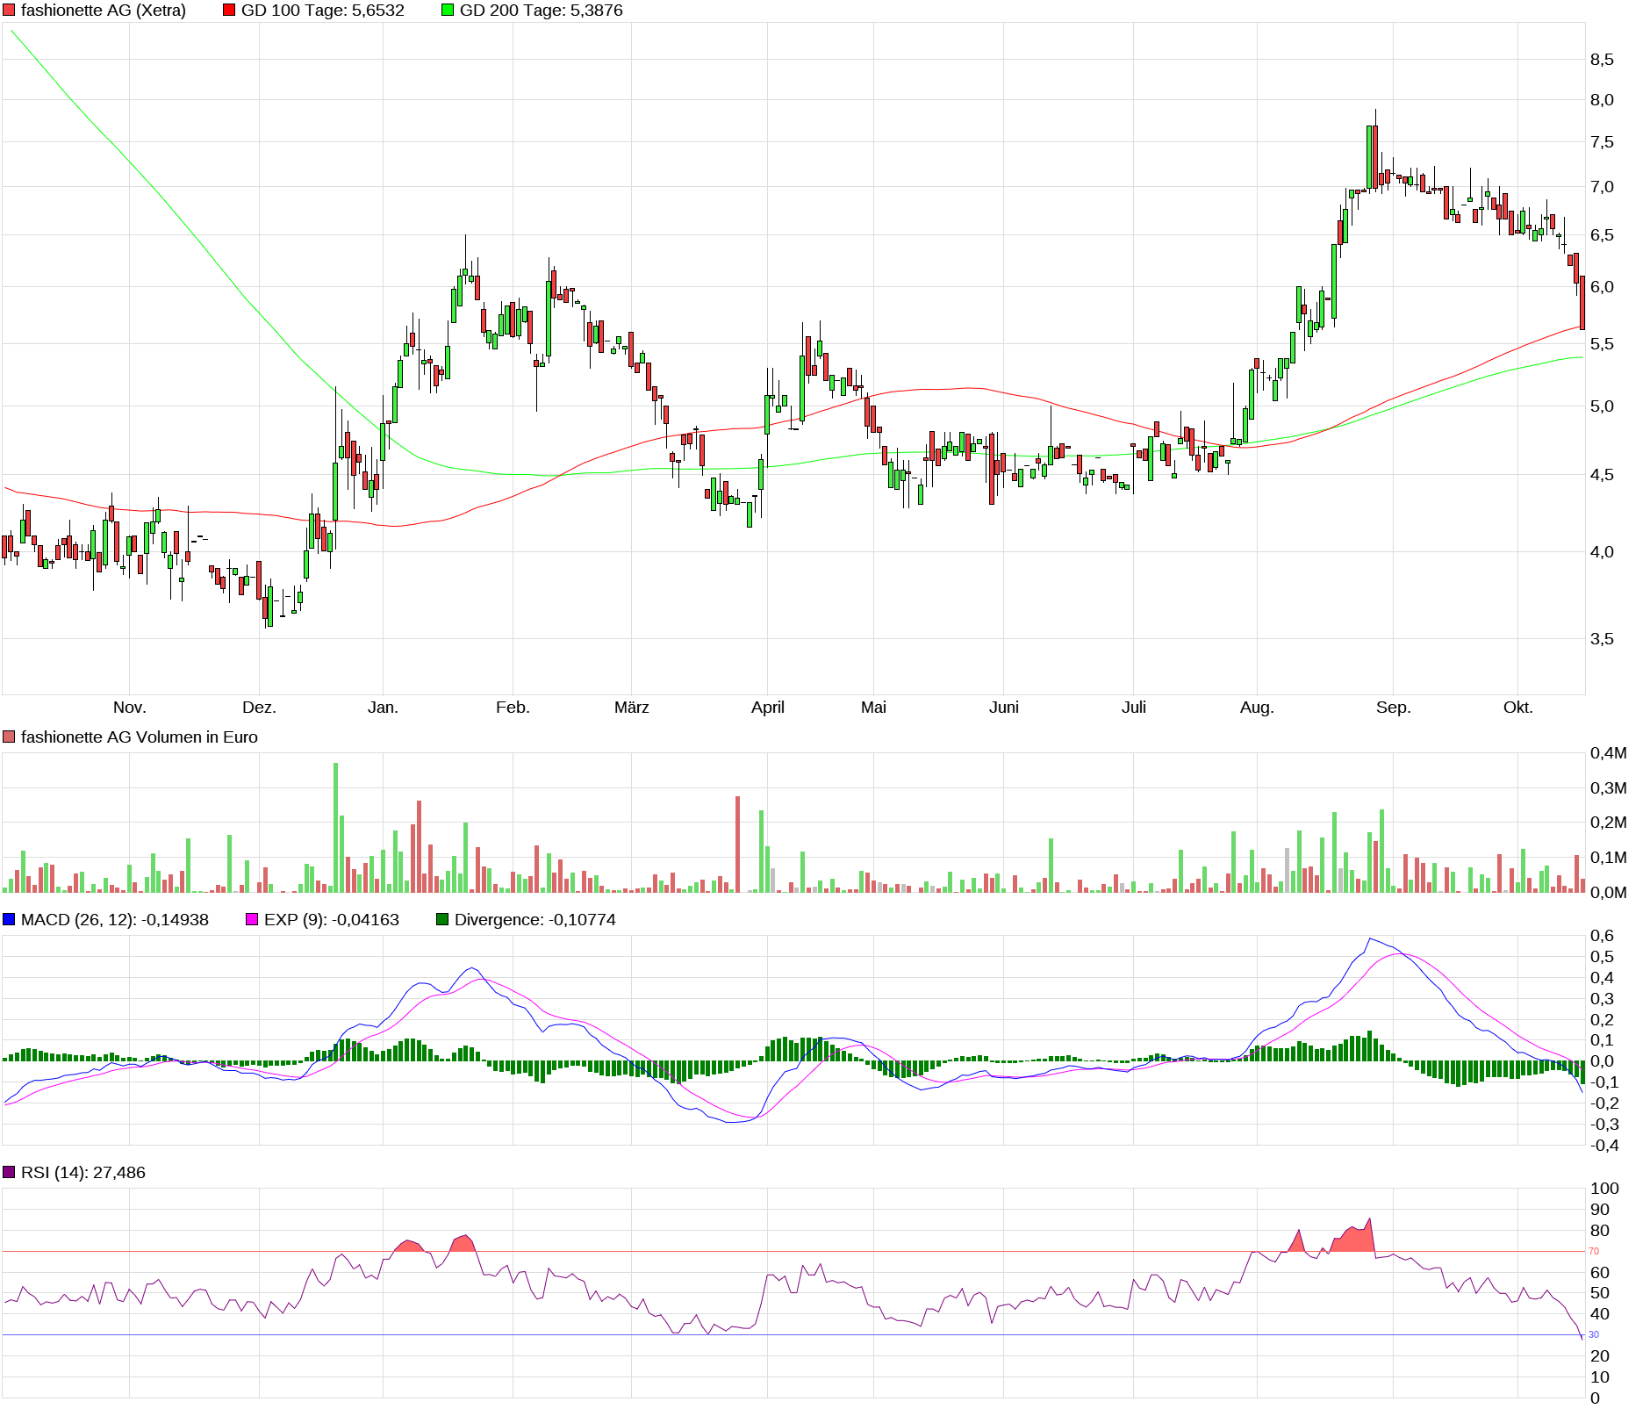
Task: Click the red GD 100 Tage legend square
Action: (229, 11)
